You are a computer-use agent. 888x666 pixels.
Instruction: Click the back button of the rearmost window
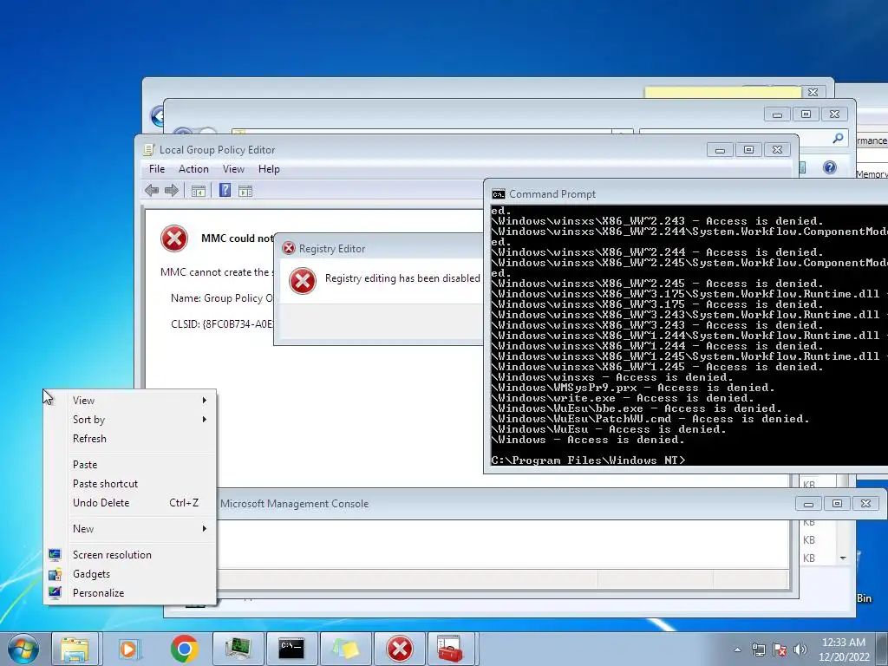coord(157,116)
